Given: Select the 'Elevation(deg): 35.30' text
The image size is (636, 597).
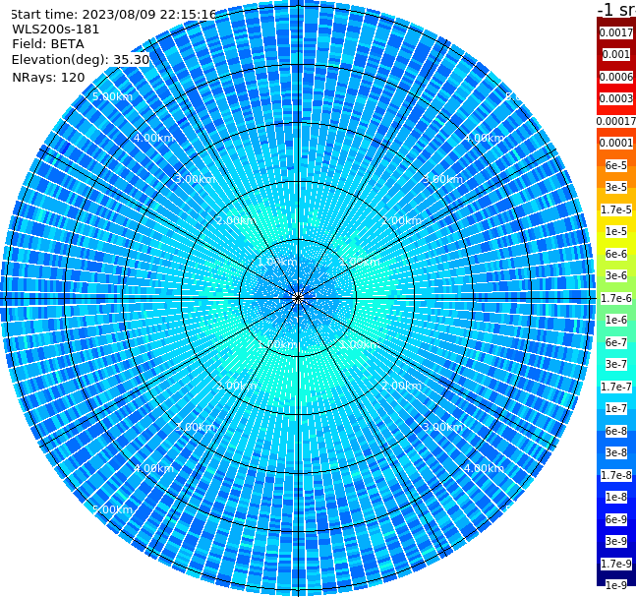Looking at the screenshot, I should point(81,60).
